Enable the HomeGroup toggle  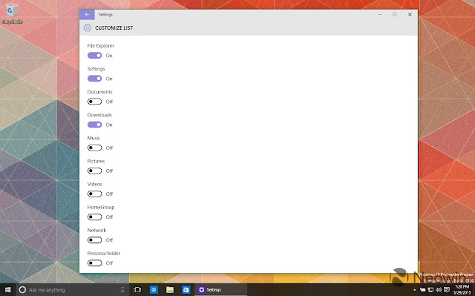pos(94,217)
